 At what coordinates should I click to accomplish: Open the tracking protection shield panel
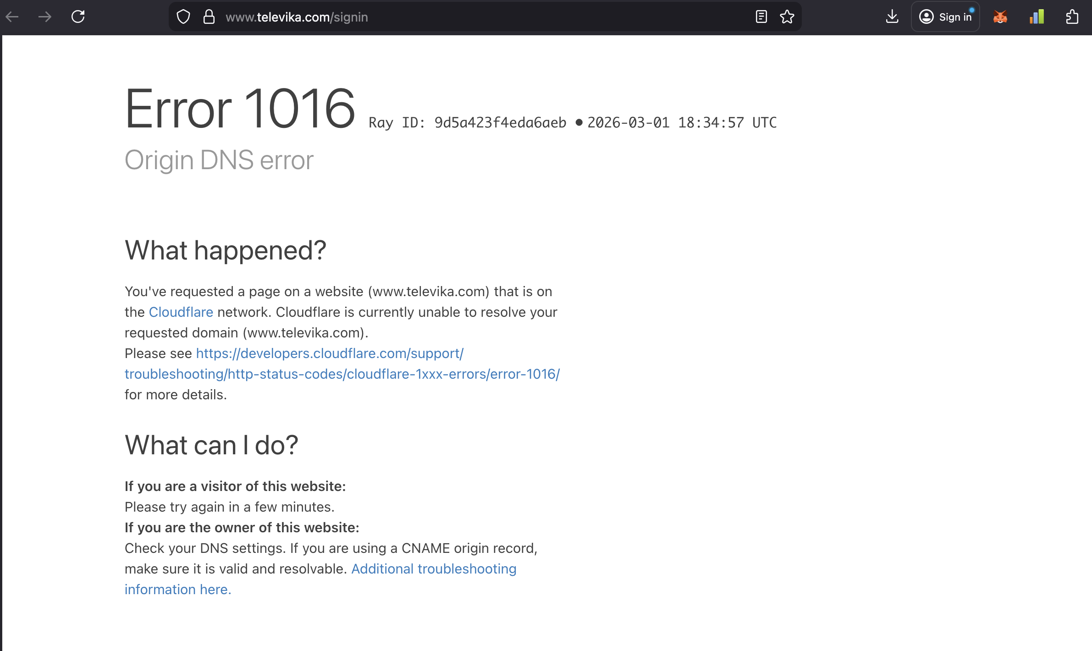point(183,17)
